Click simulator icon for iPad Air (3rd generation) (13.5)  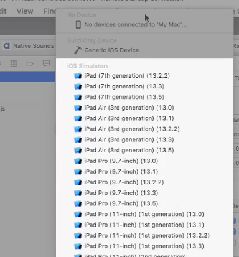coord(78,151)
